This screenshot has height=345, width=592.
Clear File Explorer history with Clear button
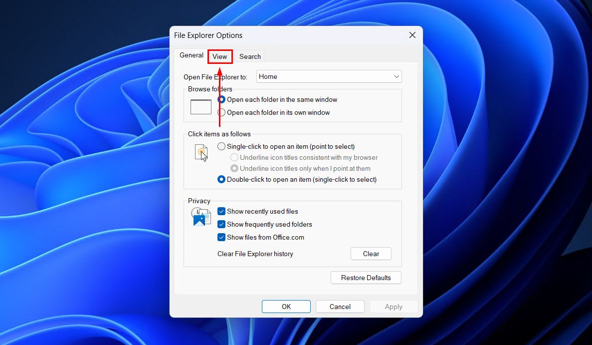pos(371,254)
